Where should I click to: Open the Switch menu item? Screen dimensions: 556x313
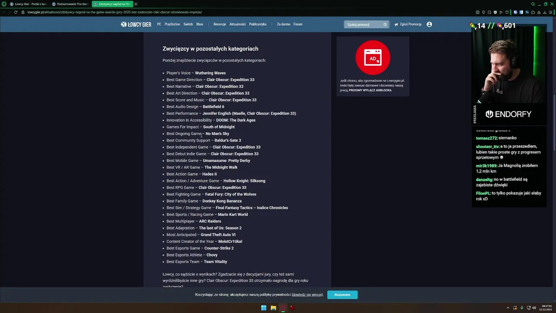pyautogui.click(x=188, y=24)
